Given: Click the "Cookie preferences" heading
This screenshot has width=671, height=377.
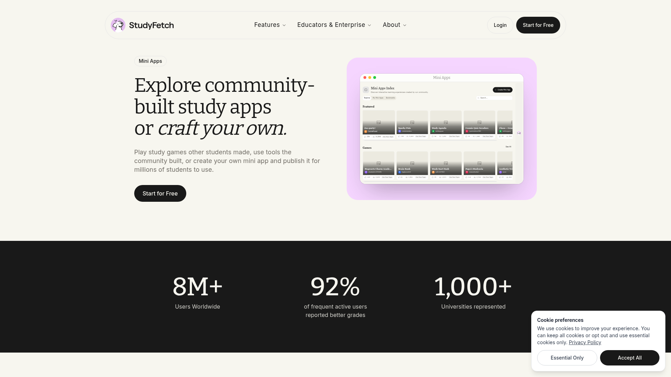Looking at the screenshot, I should (560, 320).
